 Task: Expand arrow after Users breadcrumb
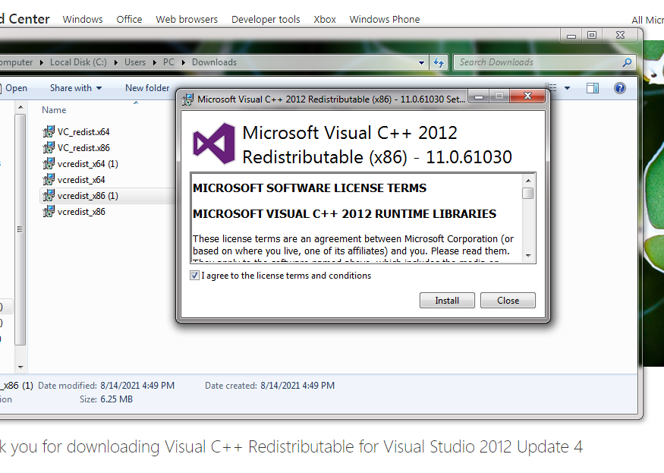155,63
